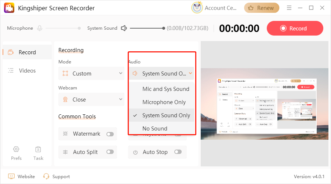Image resolution: width=331 pixels, height=184 pixels.
Task: Click the Audio dropdown orange chevron
Action: (190, 73)
